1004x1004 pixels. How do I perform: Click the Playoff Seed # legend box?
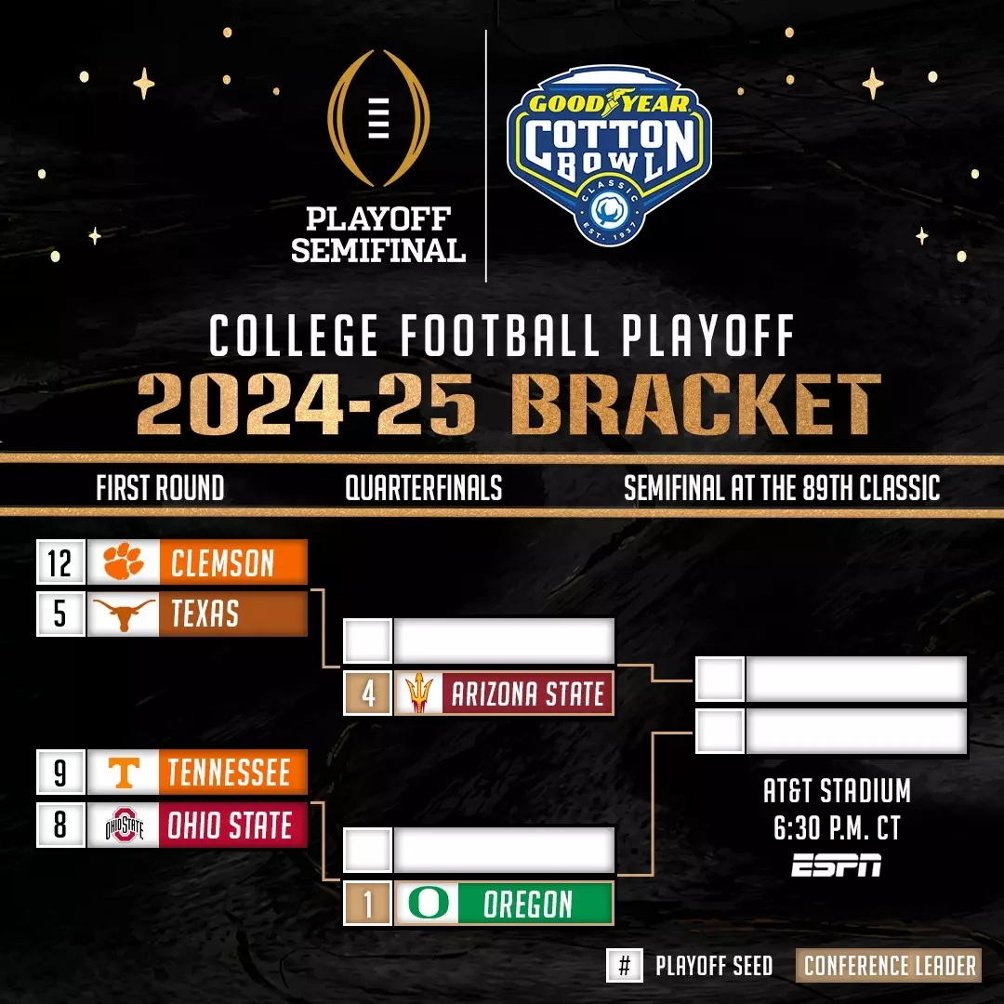[624, 966]
